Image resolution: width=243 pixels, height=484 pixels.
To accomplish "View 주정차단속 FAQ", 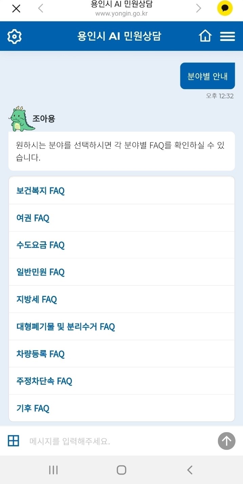I will point(122,381).
